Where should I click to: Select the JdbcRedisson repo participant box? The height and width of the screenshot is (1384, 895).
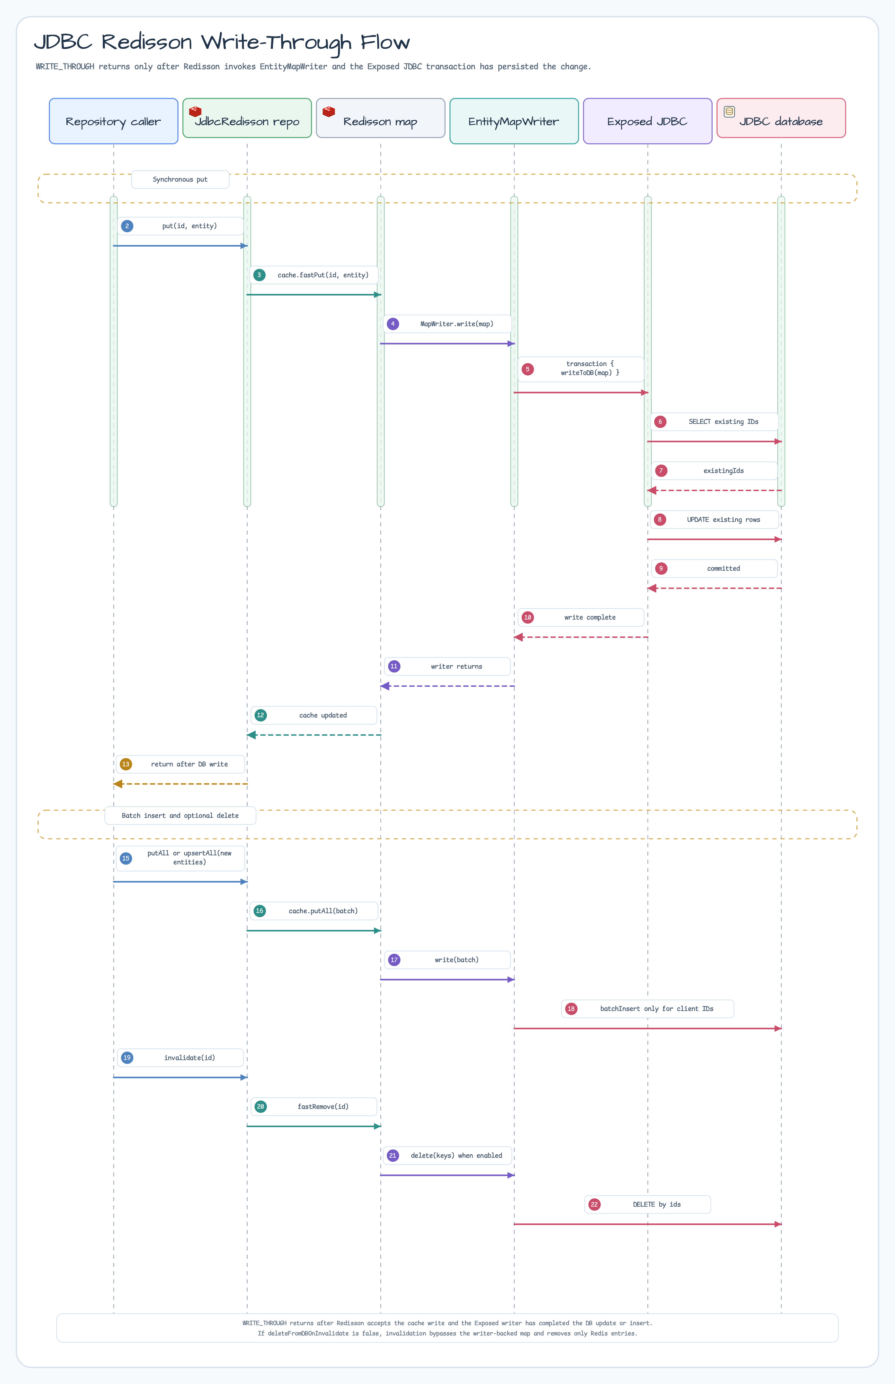(247, 118)
